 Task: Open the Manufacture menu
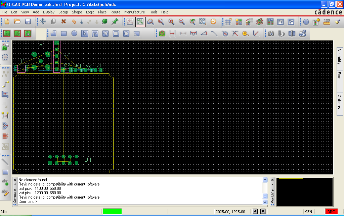click(x=134, y=12)
